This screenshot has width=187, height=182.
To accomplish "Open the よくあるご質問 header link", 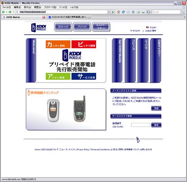I will (x=151, y=31).
